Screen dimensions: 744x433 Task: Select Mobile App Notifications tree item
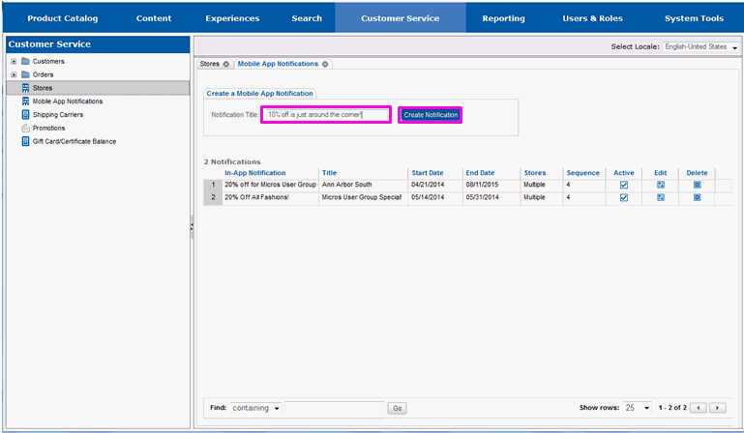tap(68, 101)
